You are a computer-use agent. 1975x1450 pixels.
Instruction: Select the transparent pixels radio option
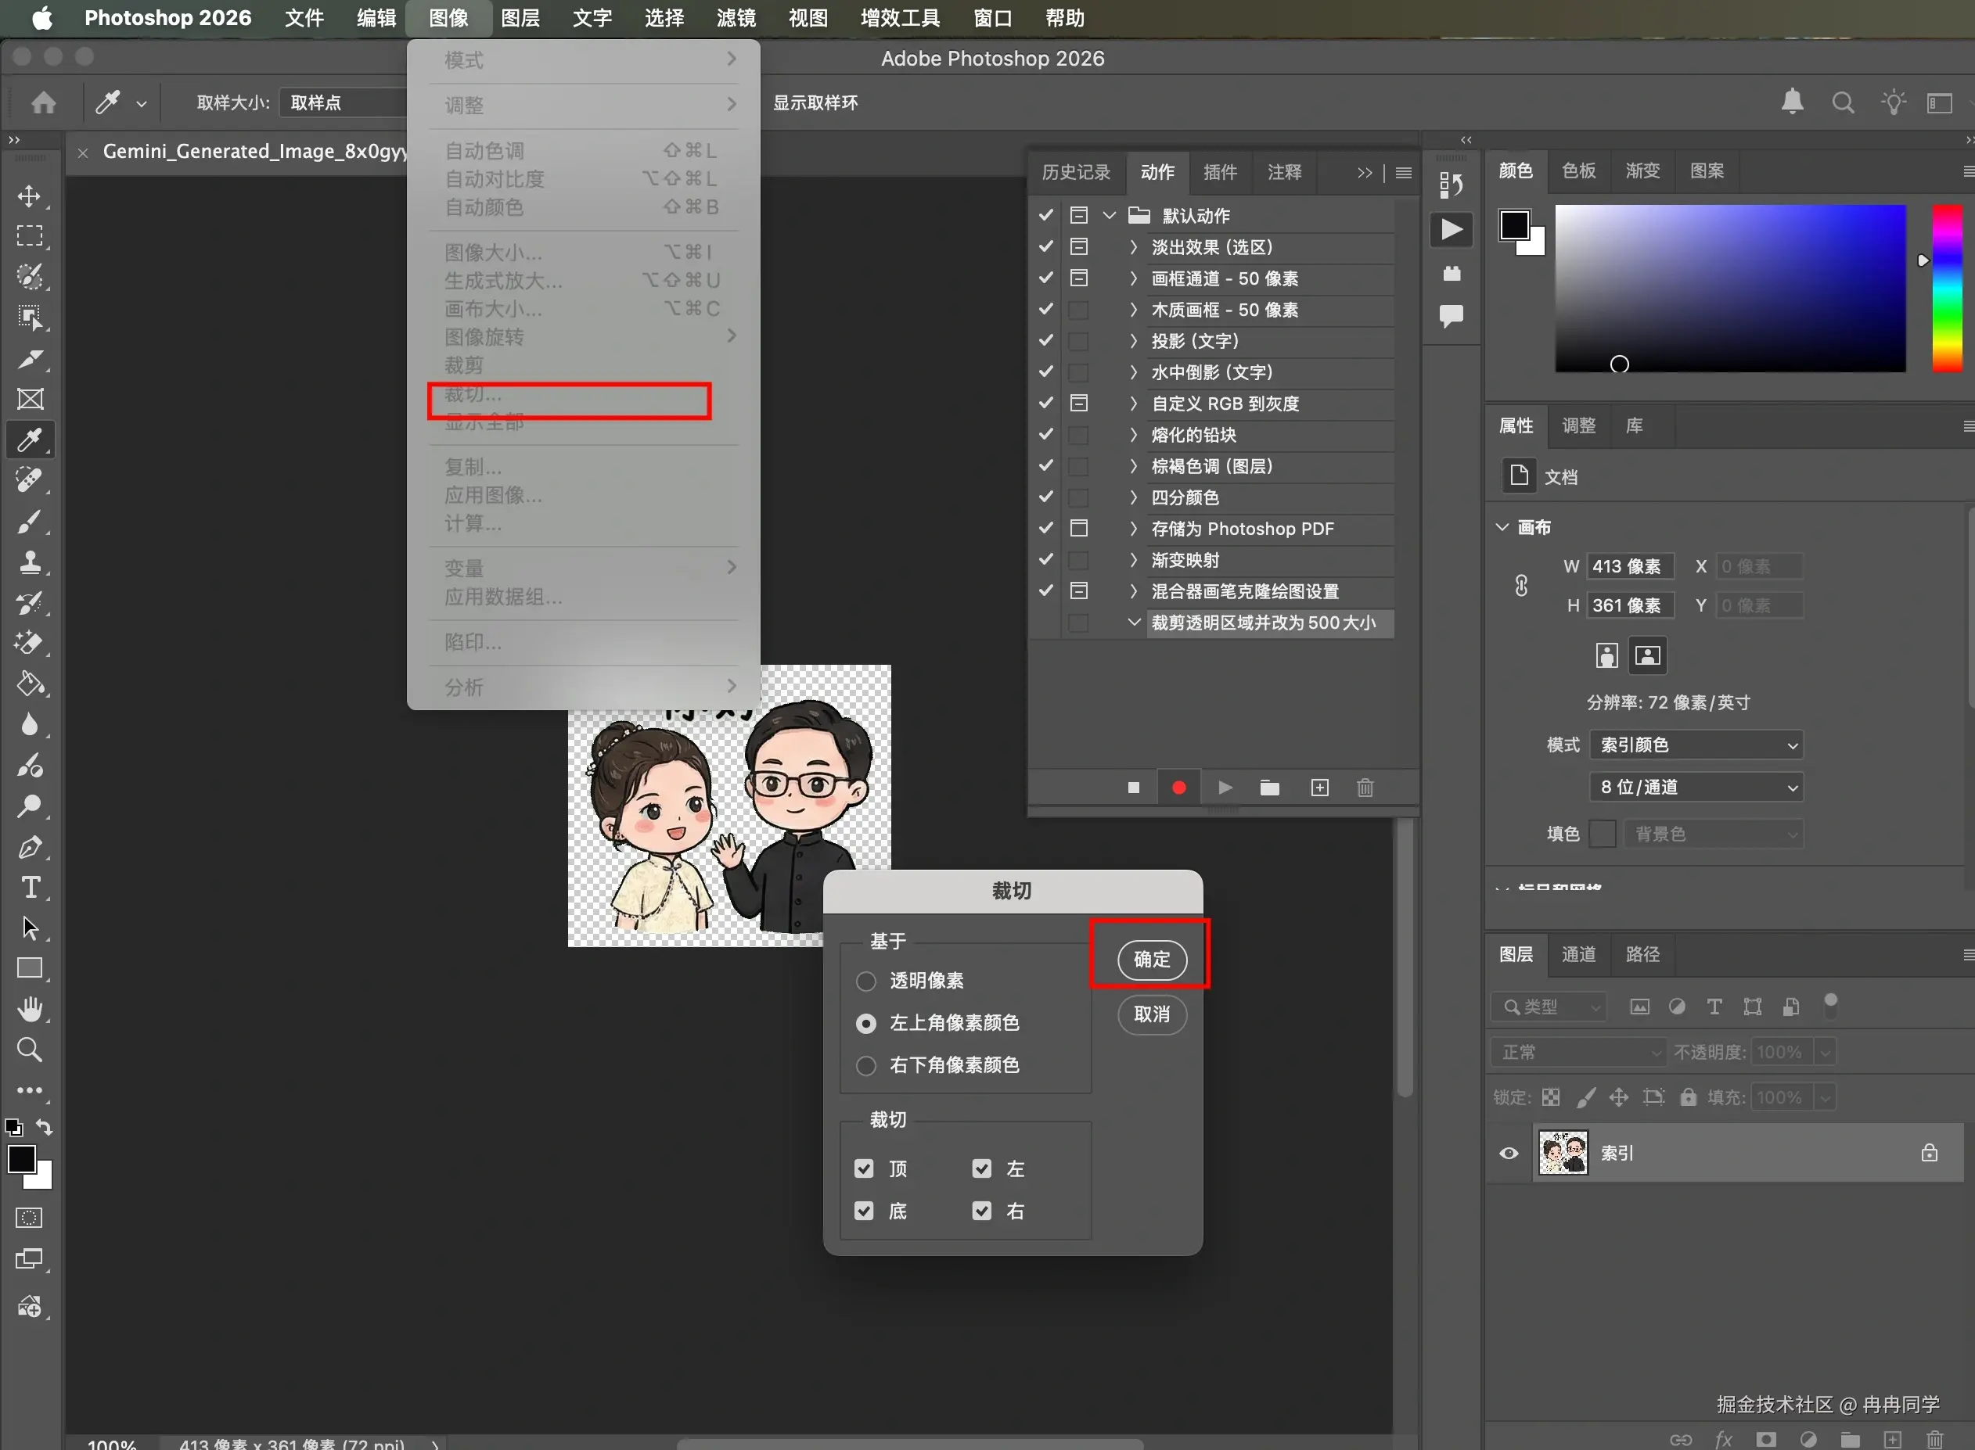(x=866, y=981)
